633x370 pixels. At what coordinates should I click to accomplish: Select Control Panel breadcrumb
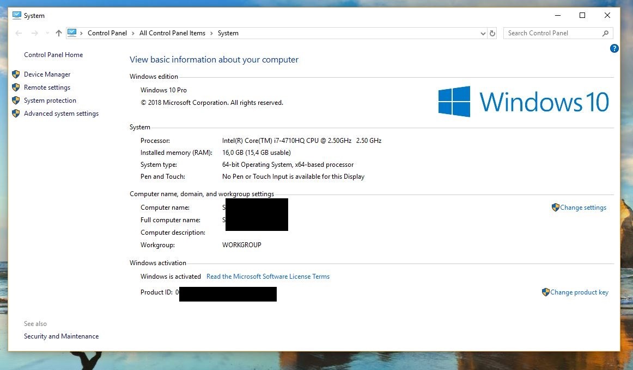(x=107, y=33)
